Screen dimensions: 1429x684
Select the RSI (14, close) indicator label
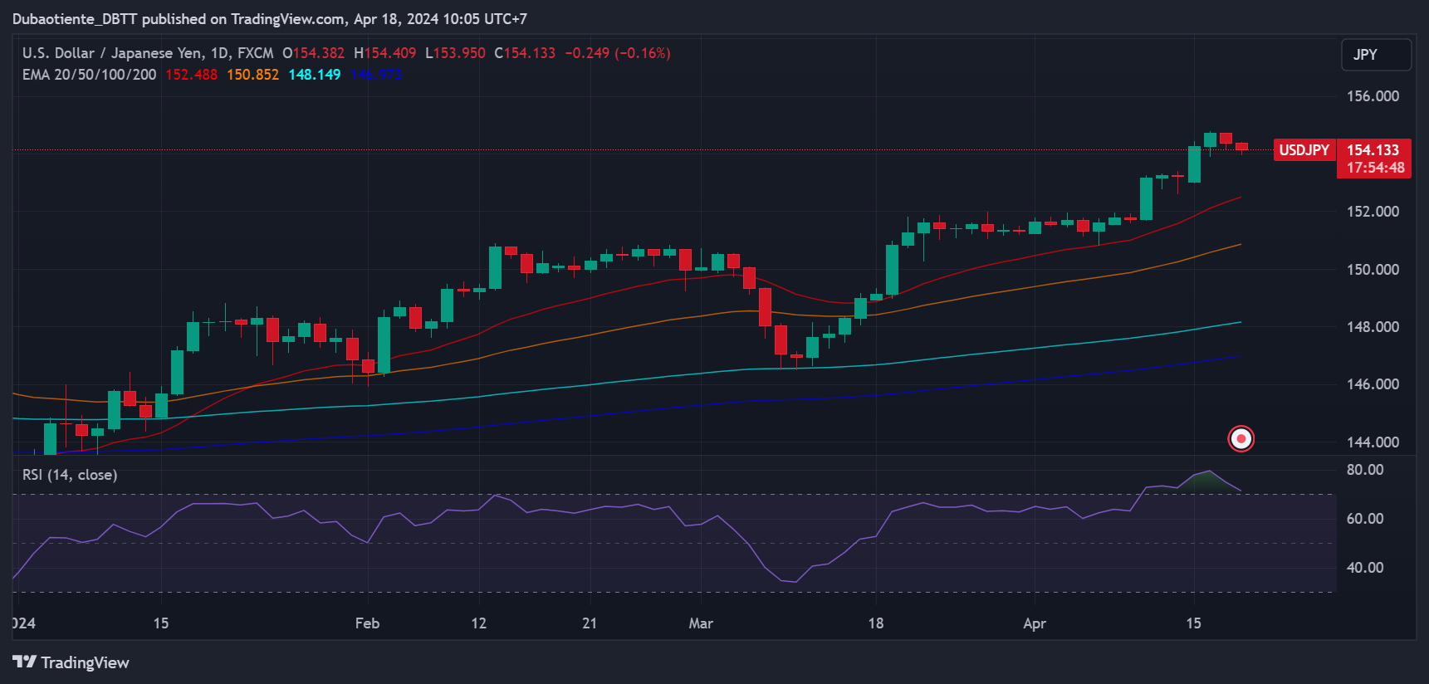click(70, 475)
